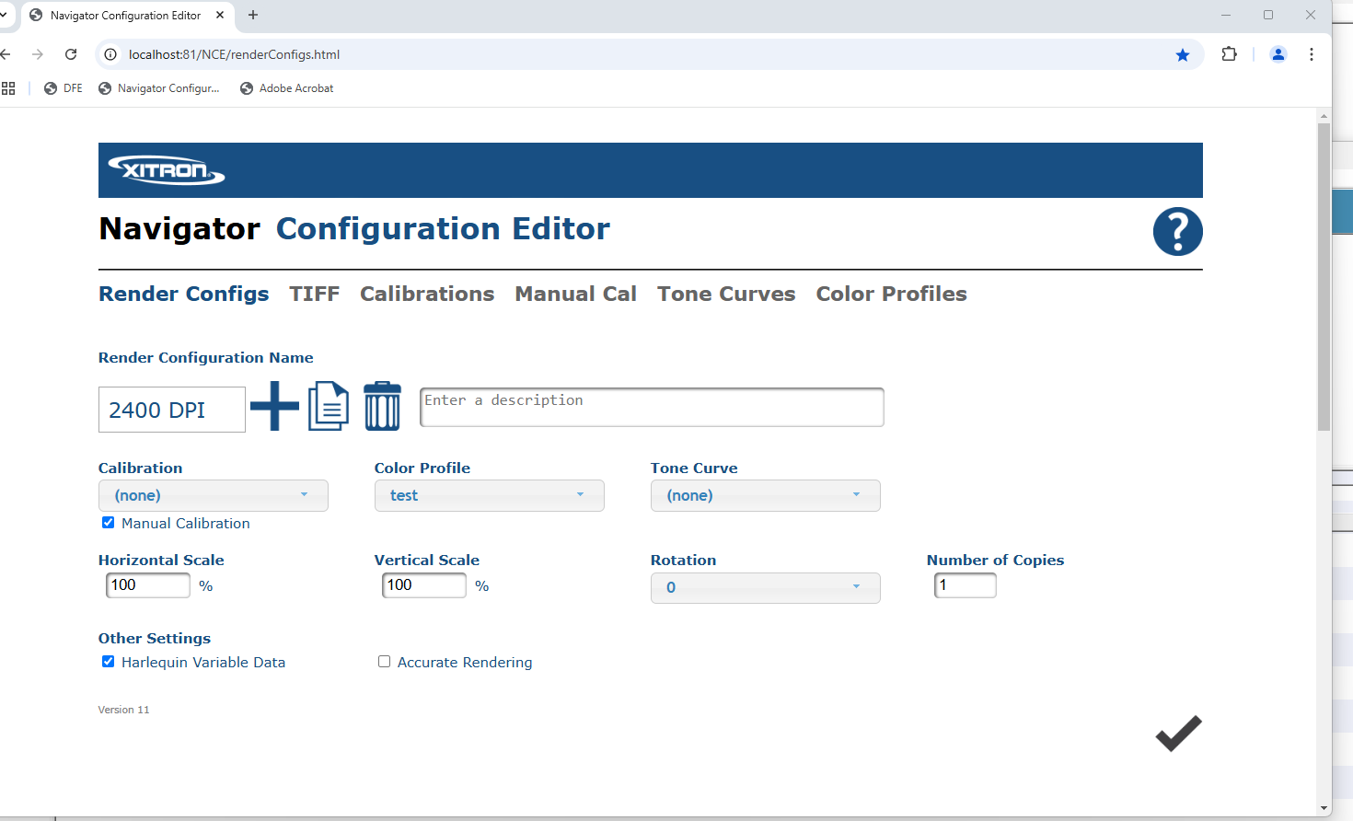Switch to the Render Configs tab
This screenshot has width=1353, height=821.
pos(184,294)
